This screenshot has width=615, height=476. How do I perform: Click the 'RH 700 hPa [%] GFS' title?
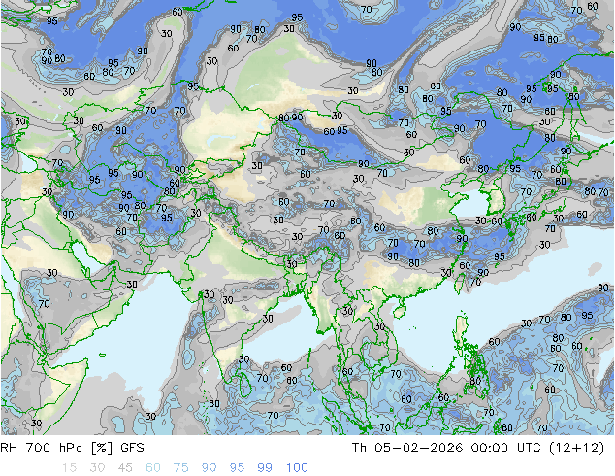[72, 448]
